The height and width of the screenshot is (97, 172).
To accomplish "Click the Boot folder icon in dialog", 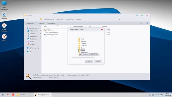I will point(80,39).
